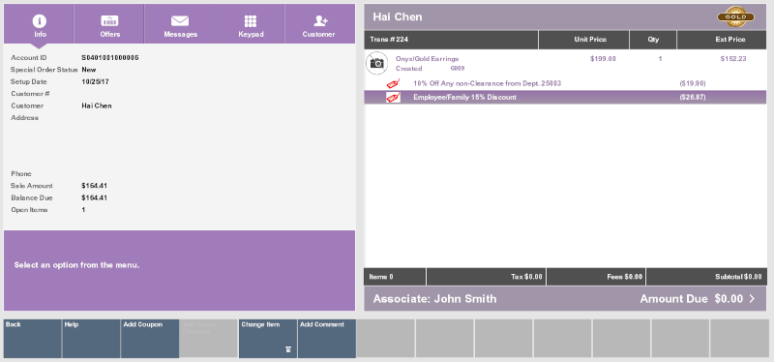Click the red tag beside 10% Off discount
The width and height of the screenshot is (774, 362).
[393, 83]
